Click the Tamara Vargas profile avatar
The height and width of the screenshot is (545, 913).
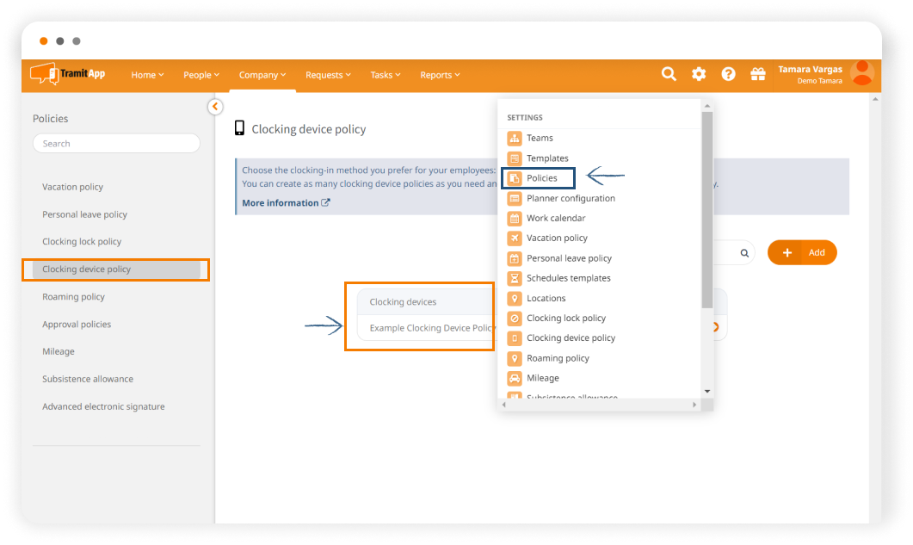click(x=861, y=74)
